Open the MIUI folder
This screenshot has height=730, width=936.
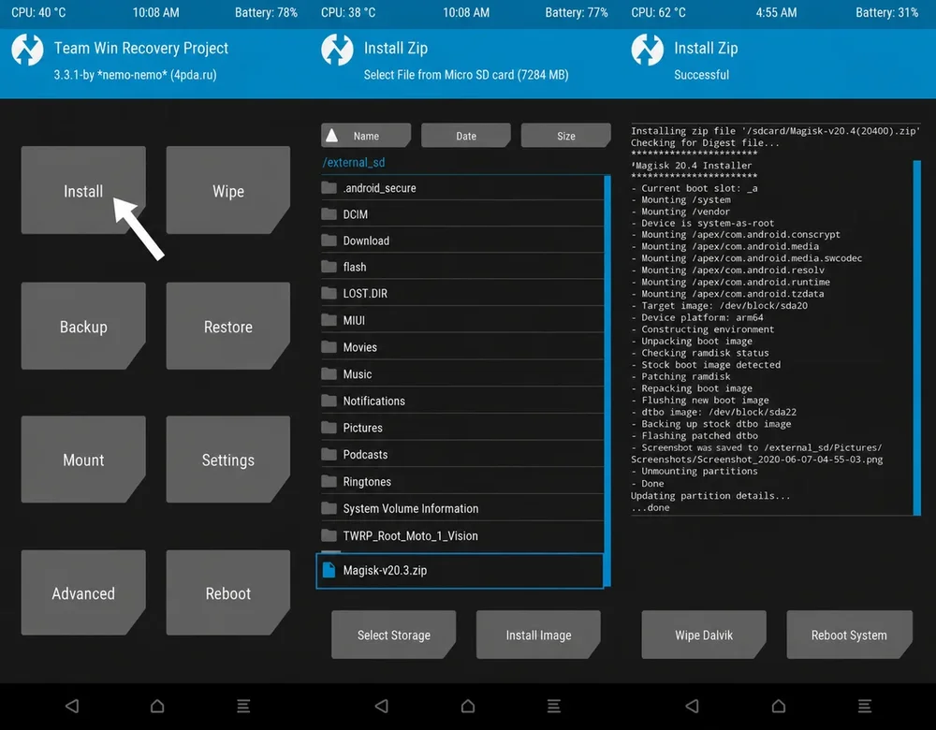point(462,320)
